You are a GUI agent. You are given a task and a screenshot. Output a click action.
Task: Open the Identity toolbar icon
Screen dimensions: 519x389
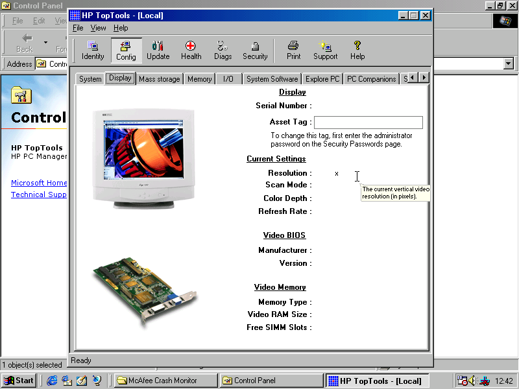click(x=93, y=51)
